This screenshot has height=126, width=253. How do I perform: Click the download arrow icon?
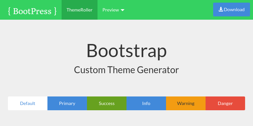coord(221,10)
